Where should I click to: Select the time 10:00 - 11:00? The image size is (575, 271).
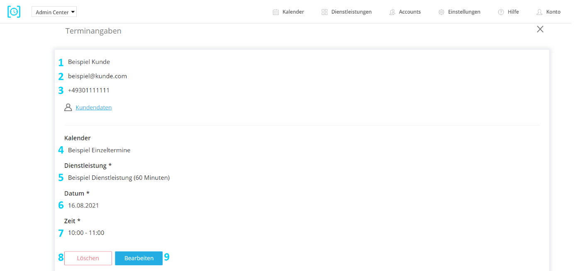tap(86, 233)
